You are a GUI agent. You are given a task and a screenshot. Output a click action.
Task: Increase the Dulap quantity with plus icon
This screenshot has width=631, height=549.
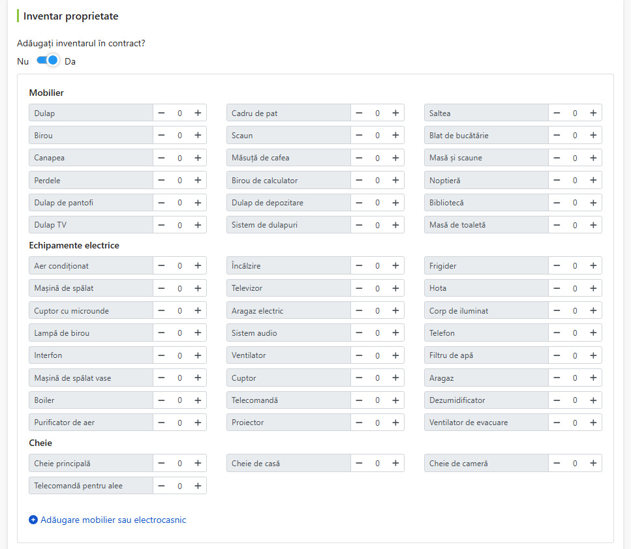pos(198,113)
